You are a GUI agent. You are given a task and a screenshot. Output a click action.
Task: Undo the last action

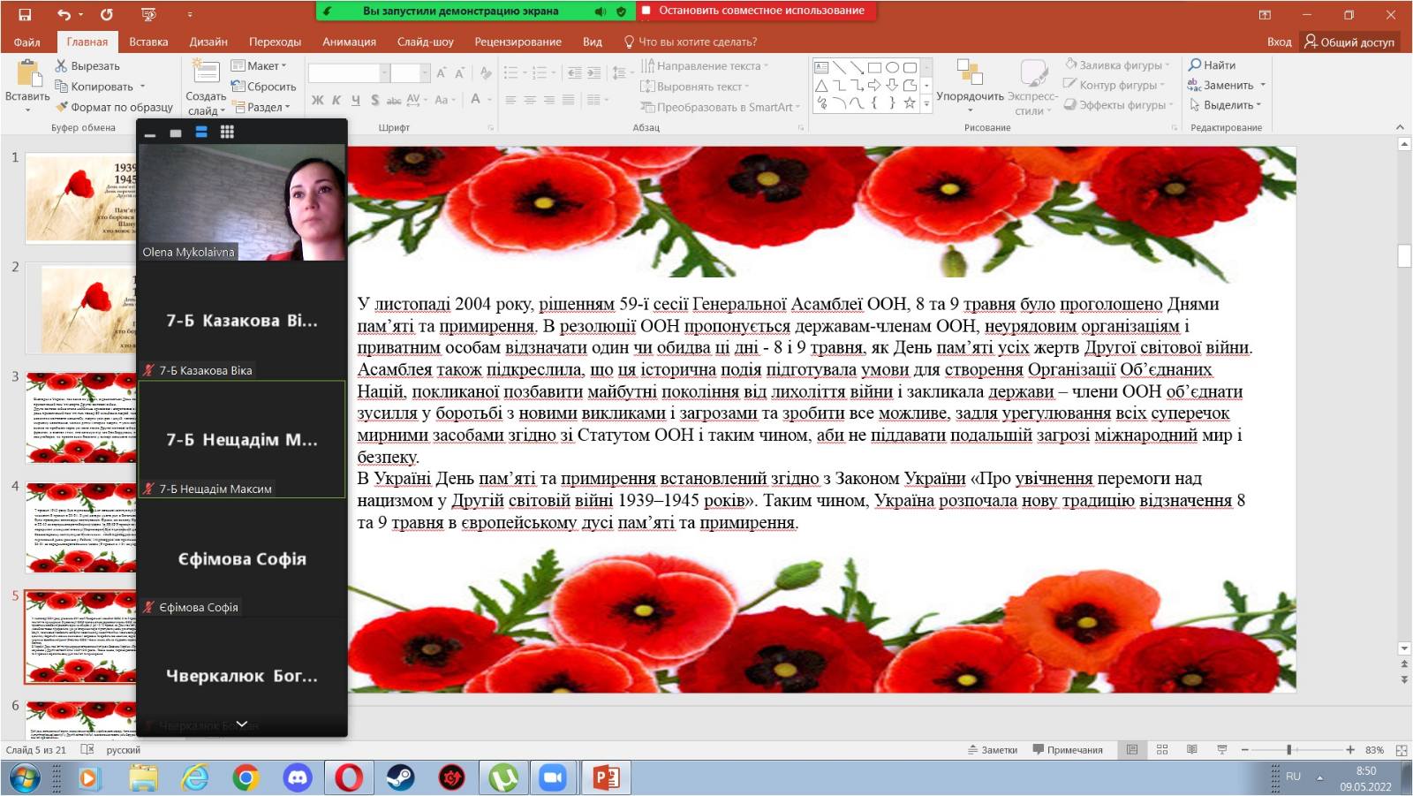64,14
